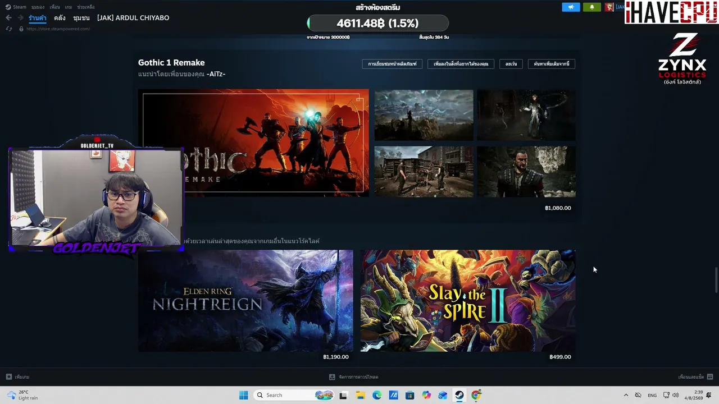Click the store.steampowered.com URL text
Image resolution: width=719 pixels, height=404 pixels.
coord(58,29)
